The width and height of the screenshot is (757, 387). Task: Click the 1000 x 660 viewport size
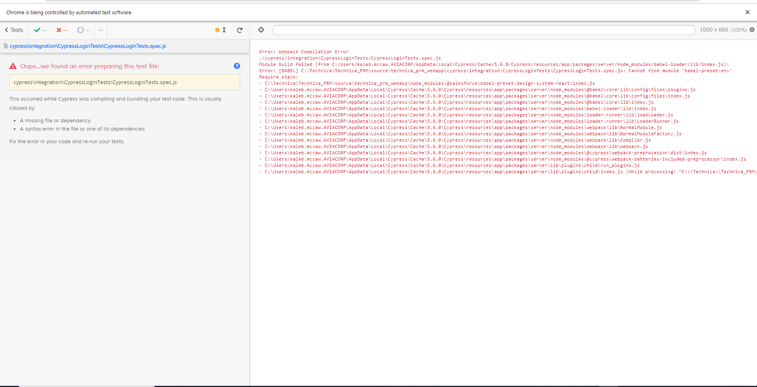(x=714, y=30)
